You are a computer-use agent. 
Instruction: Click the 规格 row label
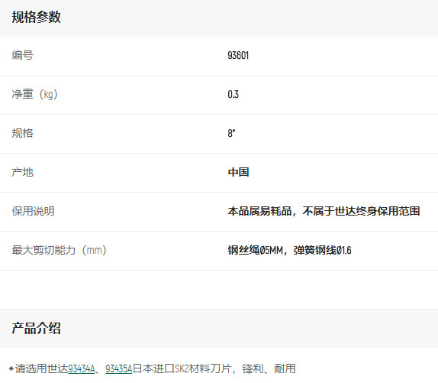[22, 133]
